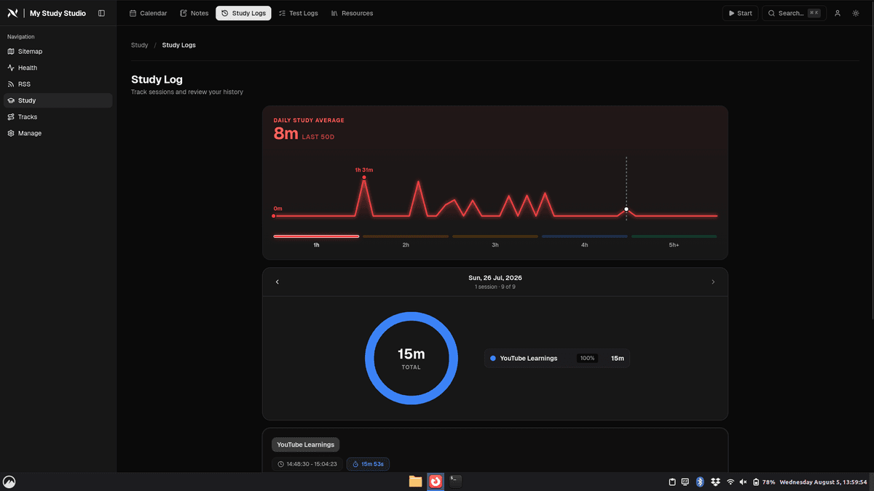Go to previous day with left chevron
The width and height of the screenshot is (874, 491).
277,282
